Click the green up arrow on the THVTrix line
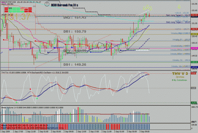 click(x=37, y=98)
